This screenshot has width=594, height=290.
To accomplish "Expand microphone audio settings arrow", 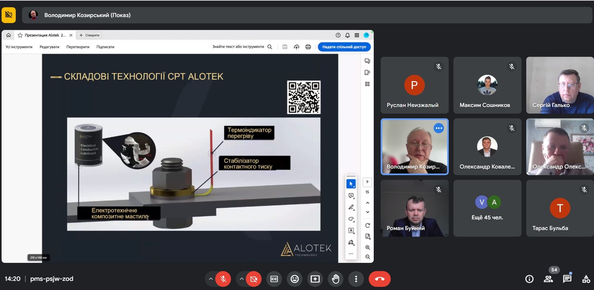I will 210,279.
